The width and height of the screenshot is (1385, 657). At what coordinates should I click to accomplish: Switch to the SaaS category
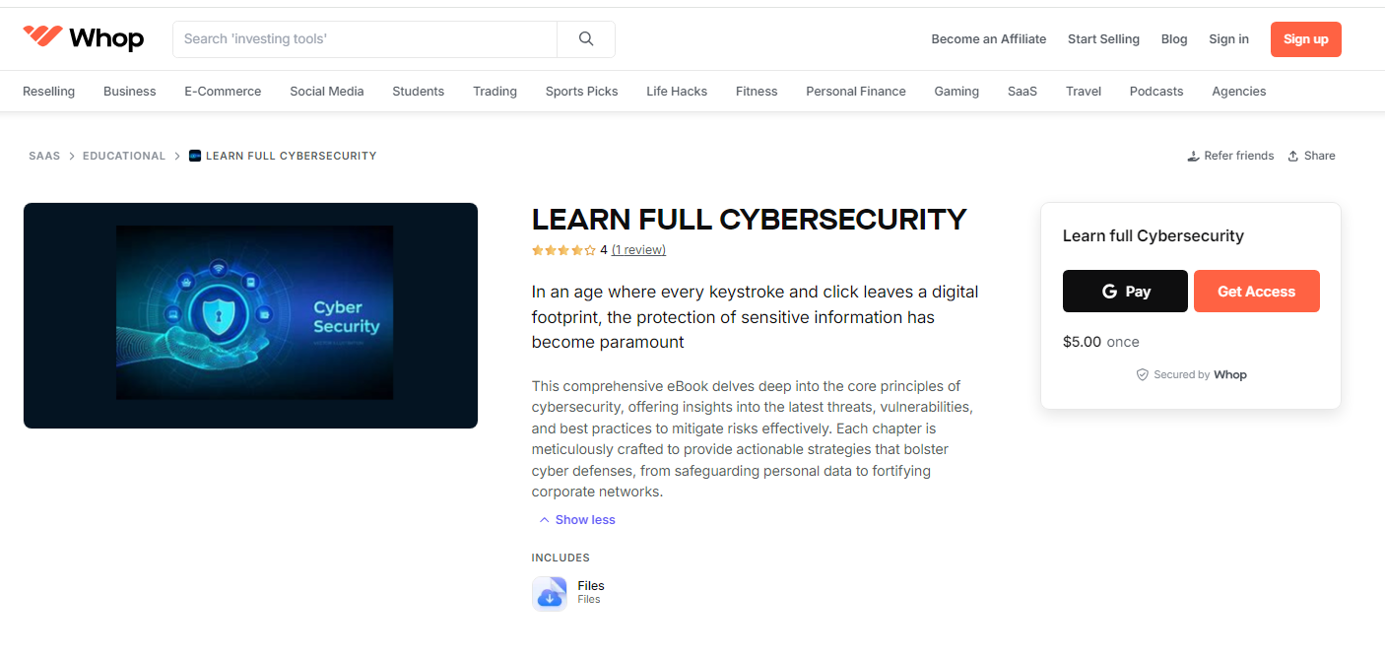1022,91
